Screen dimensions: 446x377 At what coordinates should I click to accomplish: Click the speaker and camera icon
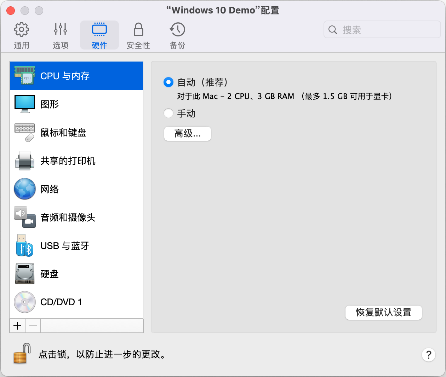25,217
